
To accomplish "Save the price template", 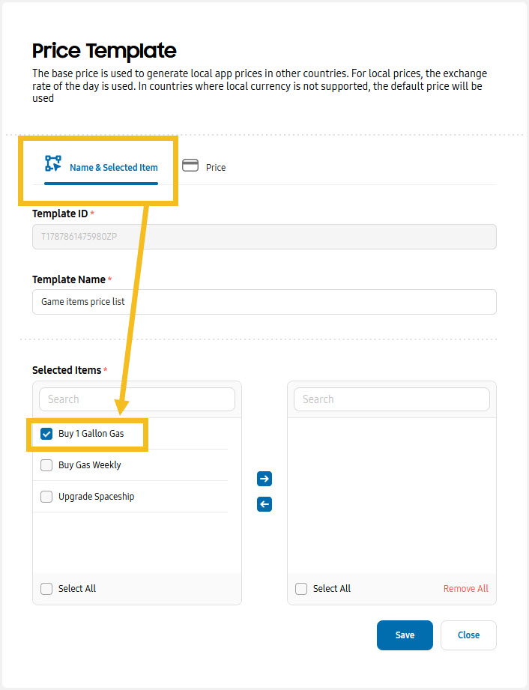I will pos(405,635).
